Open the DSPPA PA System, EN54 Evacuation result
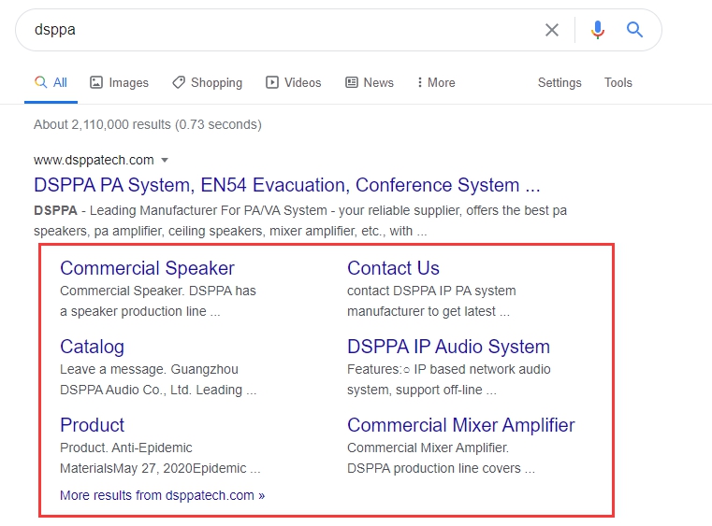The width and height of the screenshot is (712, 526). tap(287, 185)
